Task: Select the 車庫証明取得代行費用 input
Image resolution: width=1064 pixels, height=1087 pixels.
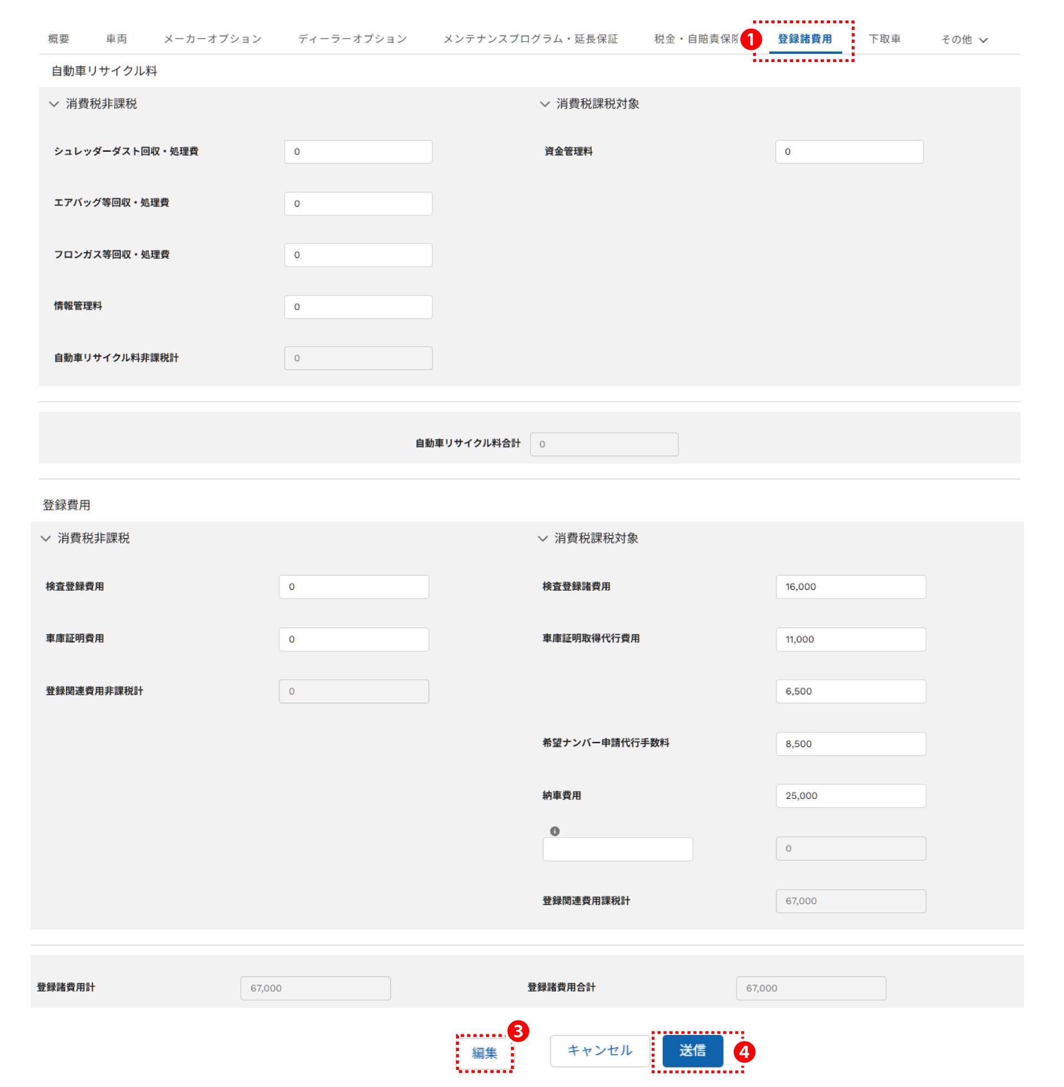Action: (850, 639)
